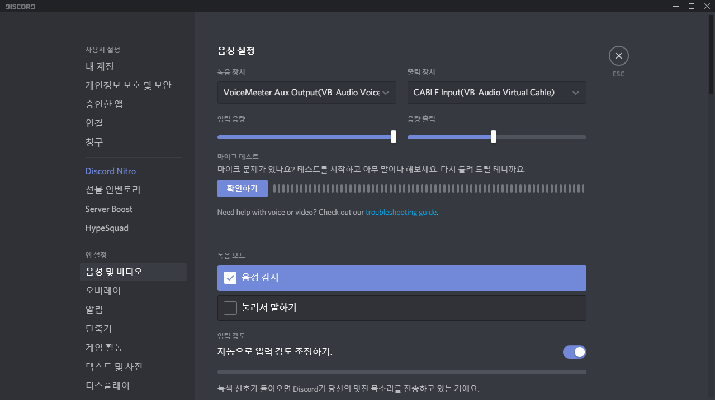Open Server Boost page

(133, 209)
